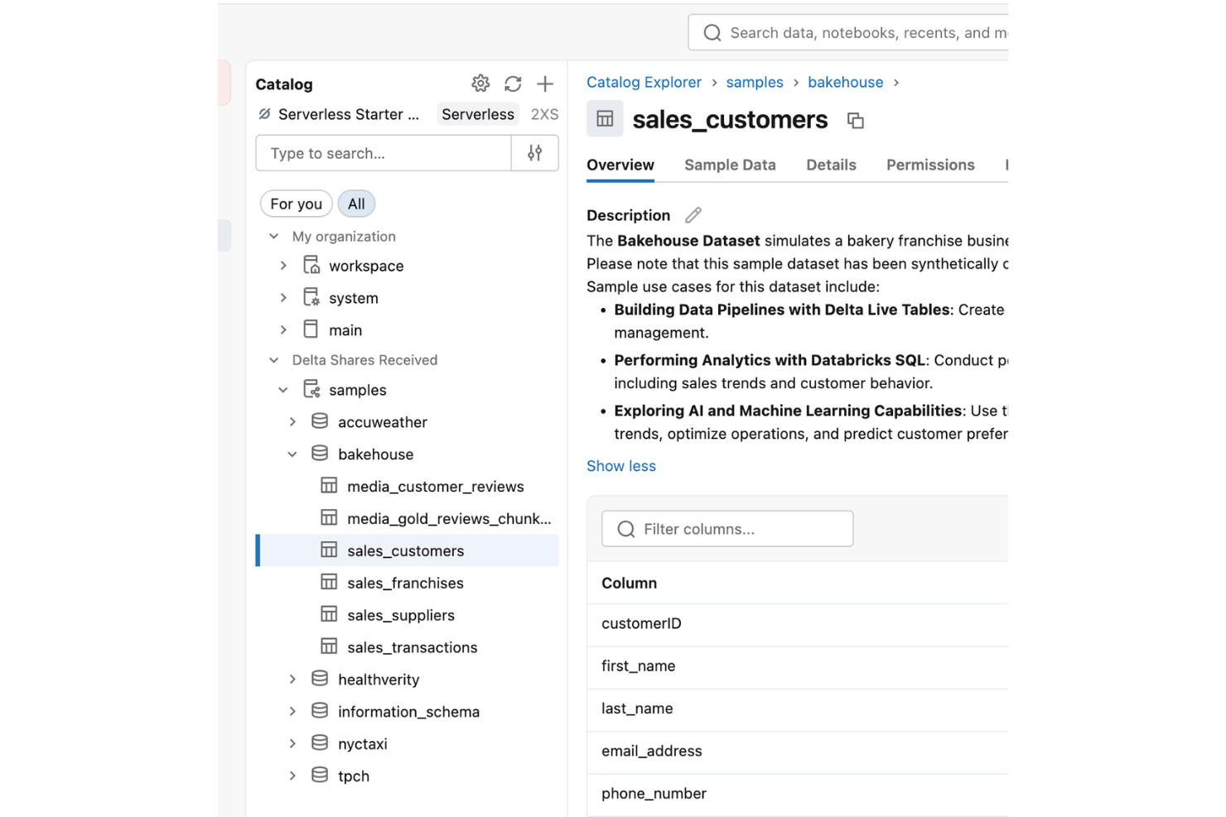Viewport: 1226px width, 817px height.
Task: Click the sales_customers table icon in the header
Action: pos(604,118)
